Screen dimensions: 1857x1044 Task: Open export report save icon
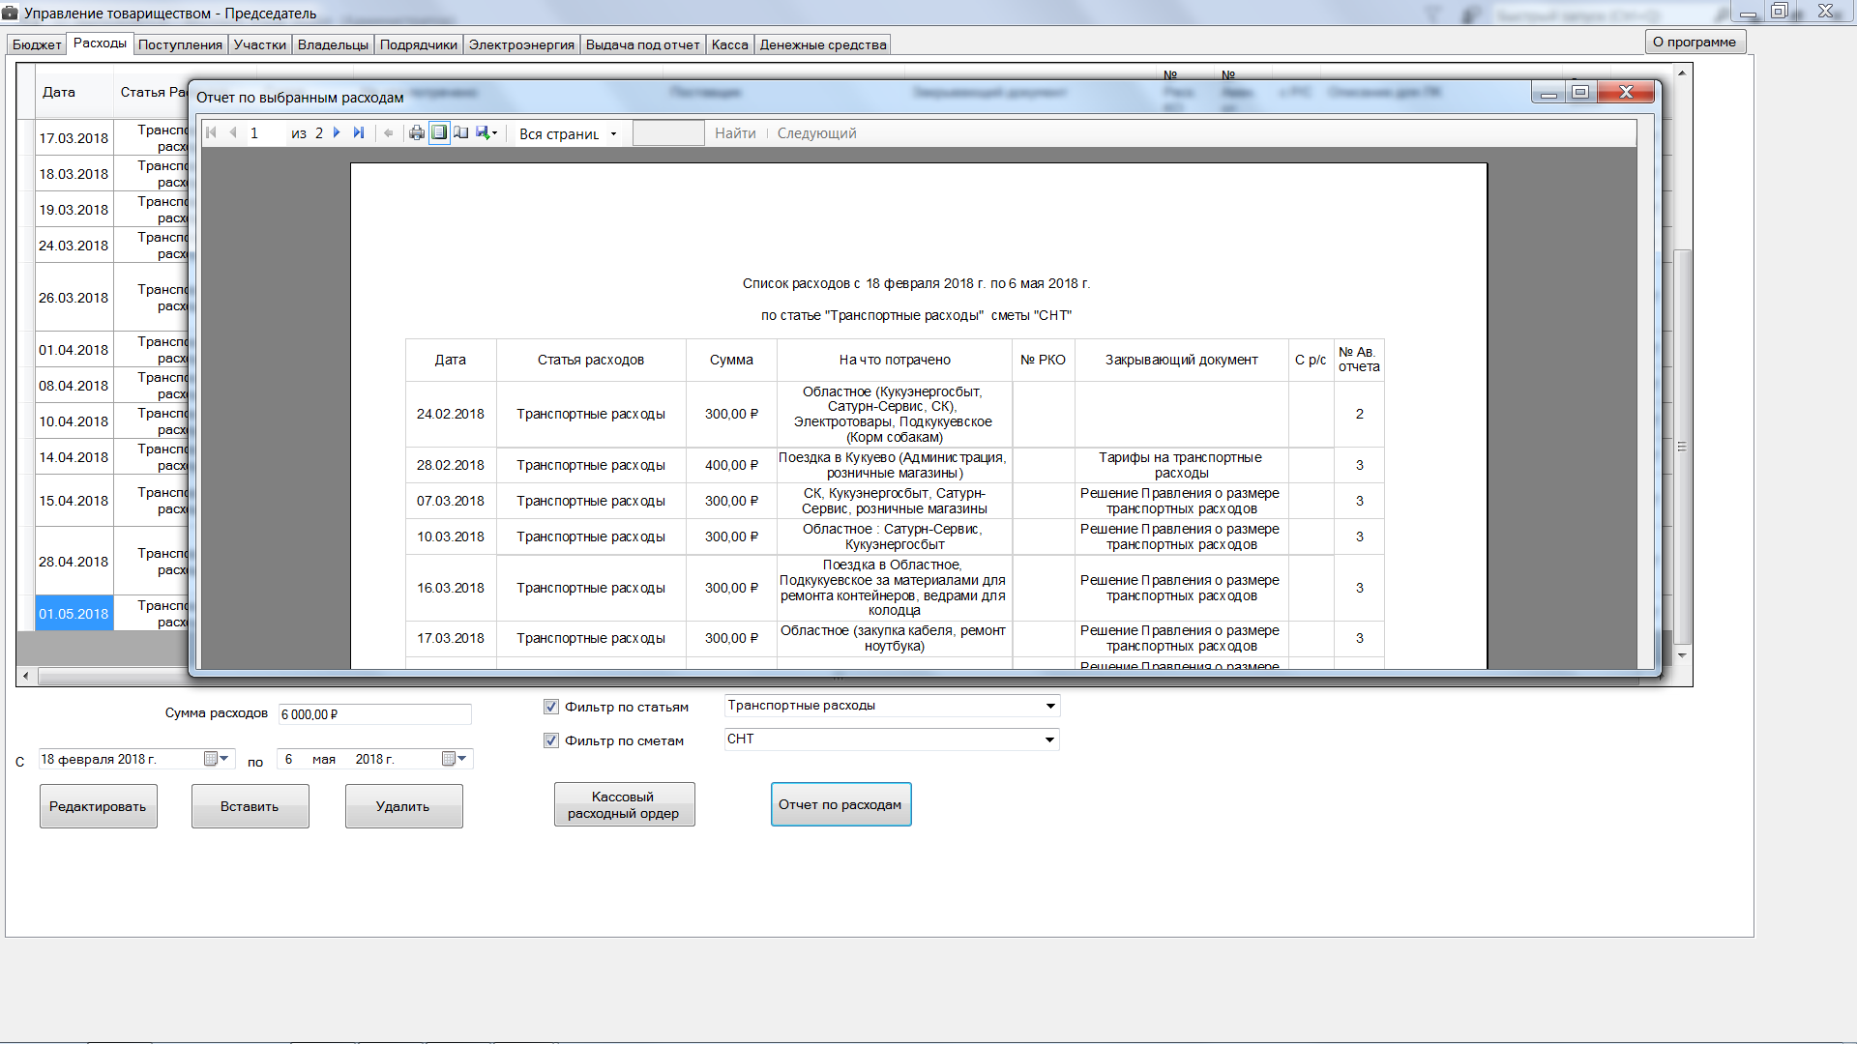[486, 133]
